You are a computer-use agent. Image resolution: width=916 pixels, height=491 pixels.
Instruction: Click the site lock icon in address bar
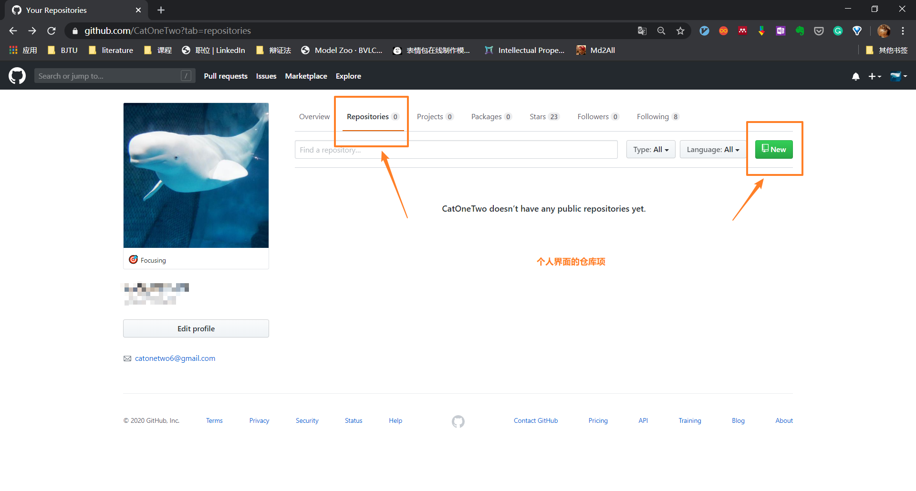coord(75,31)
